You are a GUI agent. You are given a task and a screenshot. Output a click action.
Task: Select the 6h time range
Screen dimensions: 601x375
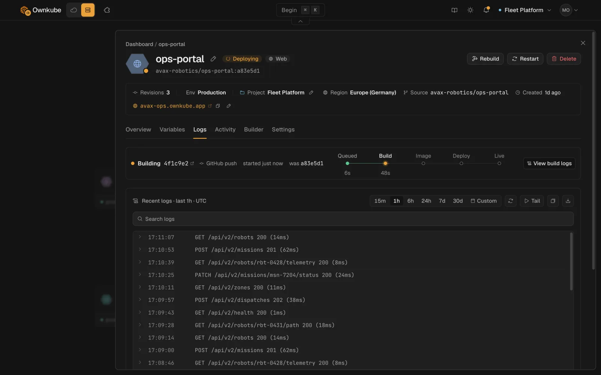coord(411,201)
